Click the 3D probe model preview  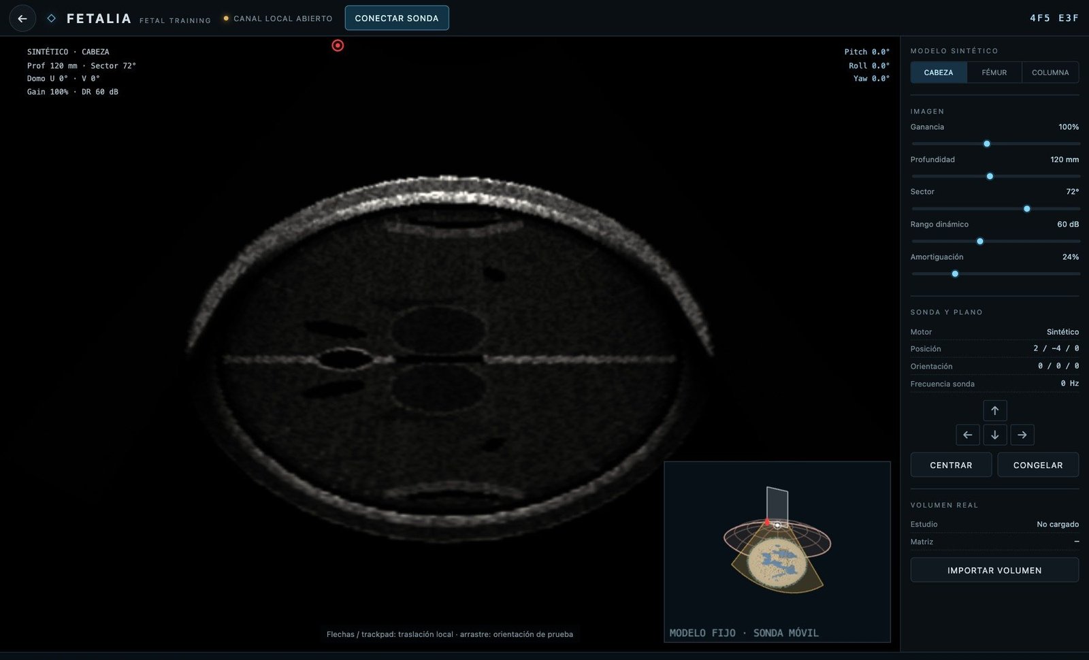777,552
